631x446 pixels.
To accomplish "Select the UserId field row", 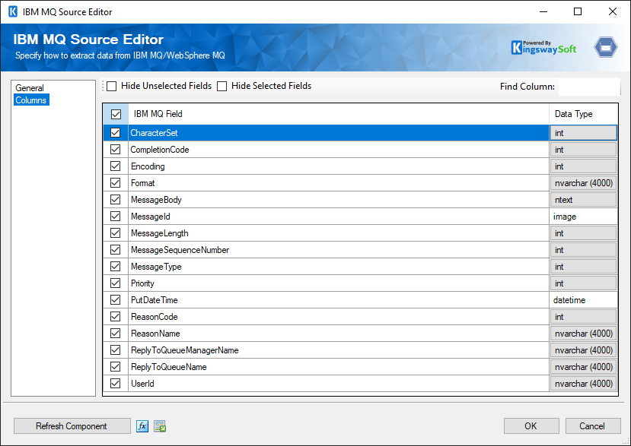I will tap(339, 384).
